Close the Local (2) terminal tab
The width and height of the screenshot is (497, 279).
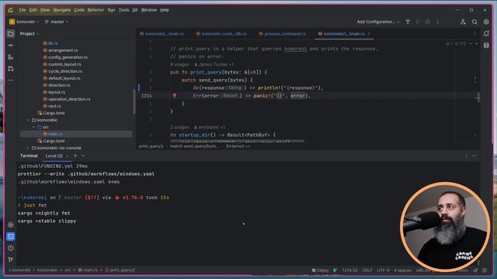tap(68, 156)
